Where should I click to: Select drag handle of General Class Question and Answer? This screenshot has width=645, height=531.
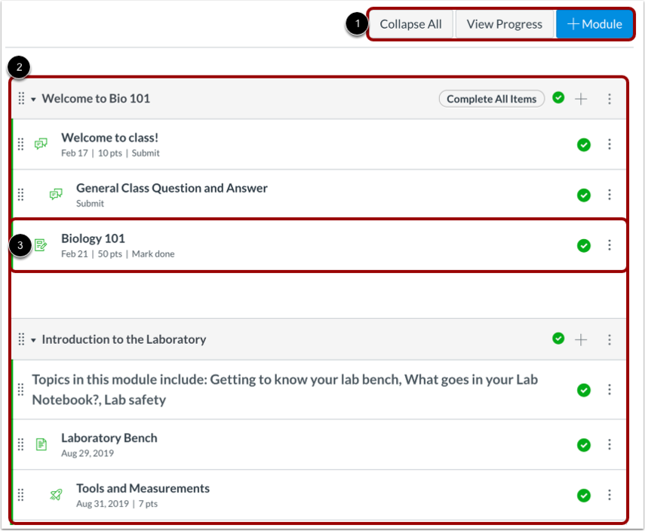(21, 194)
